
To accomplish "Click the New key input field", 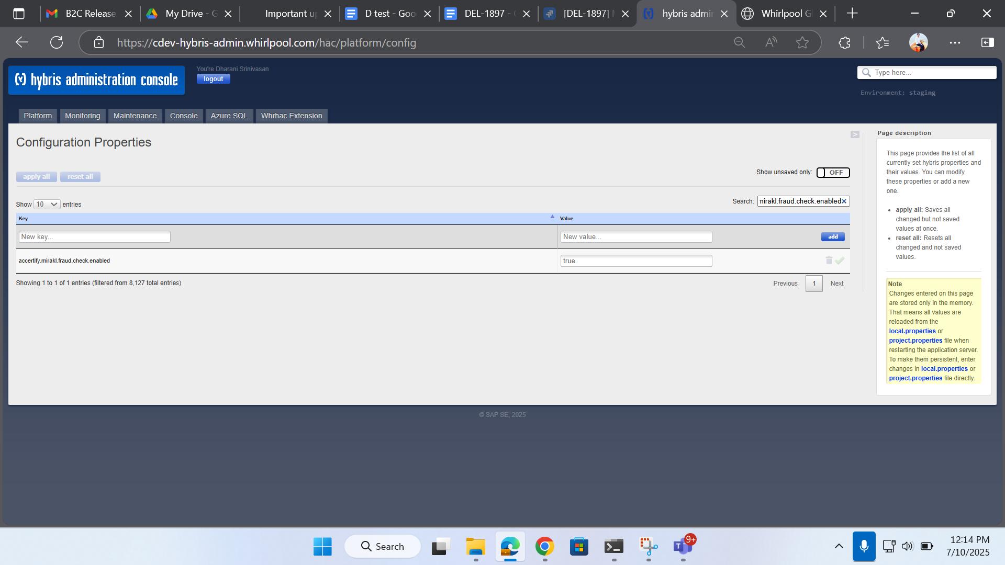I will (95, 237).
